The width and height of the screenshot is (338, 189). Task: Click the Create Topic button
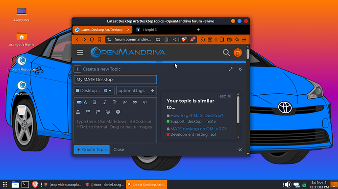pyautogui.click(x=92, y=149)
